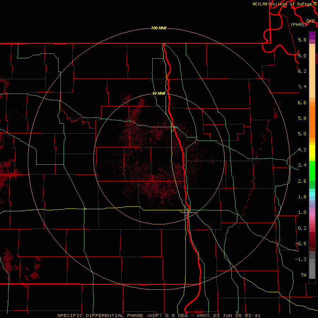Click the 23 JUN 25 date text

[x=228, y=316]
